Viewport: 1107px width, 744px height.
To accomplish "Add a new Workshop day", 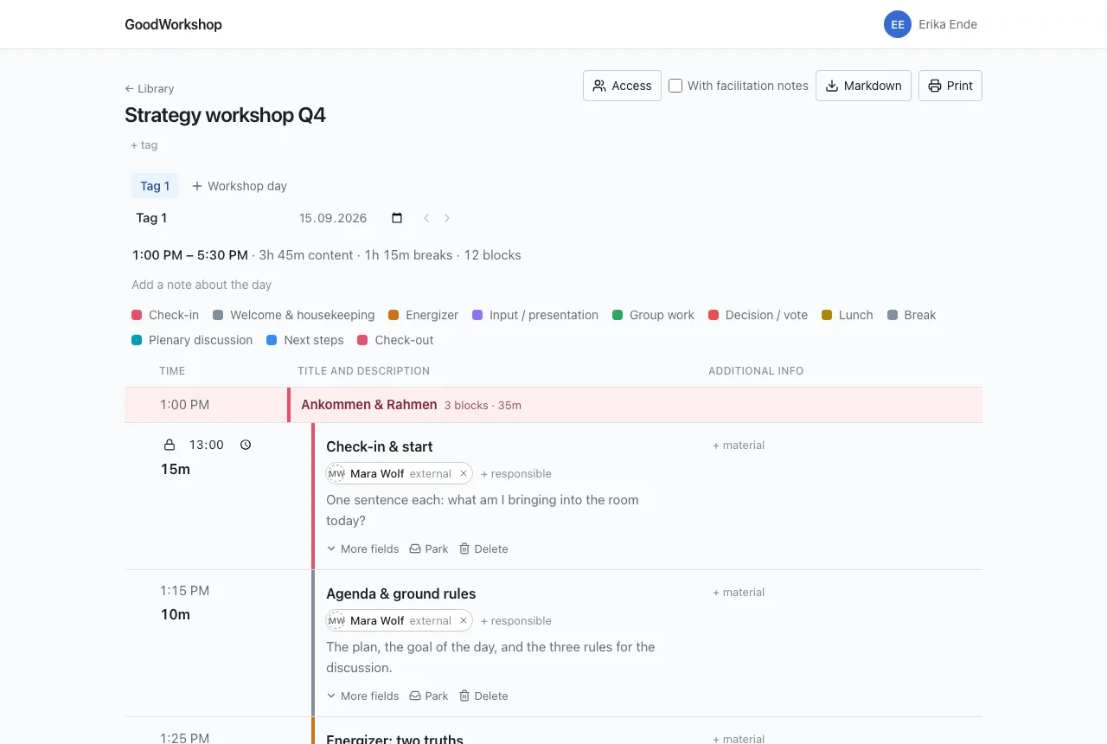I will point(240,186).
